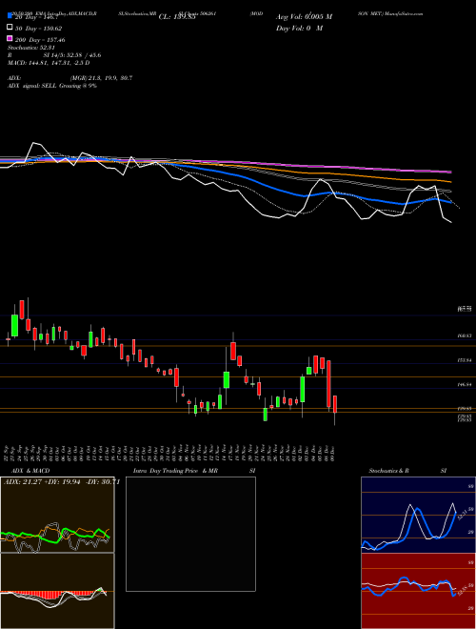
Task: Click the blue 20 Day EMA legend square
Action: pyautogui.click(x=10, y=16)
